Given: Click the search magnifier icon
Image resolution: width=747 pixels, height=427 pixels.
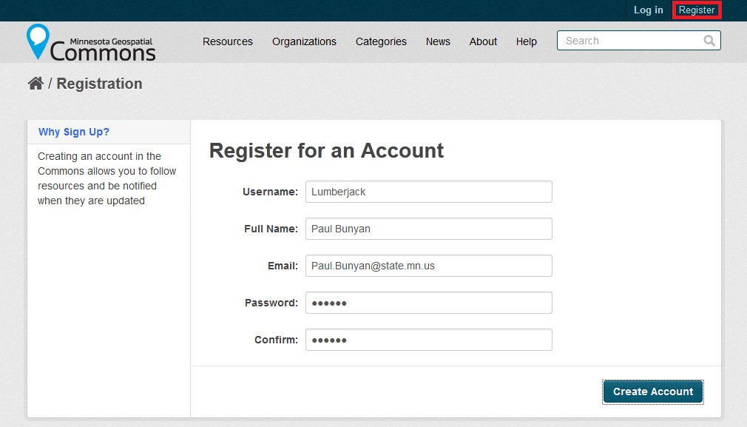Looking at the screenshot, I should point(709,41).
